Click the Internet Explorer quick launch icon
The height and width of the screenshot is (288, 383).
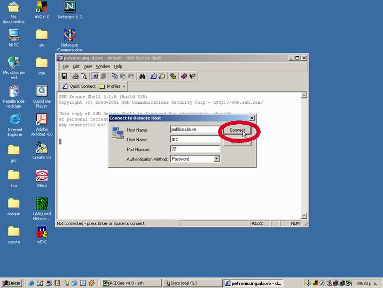point(32,283)
